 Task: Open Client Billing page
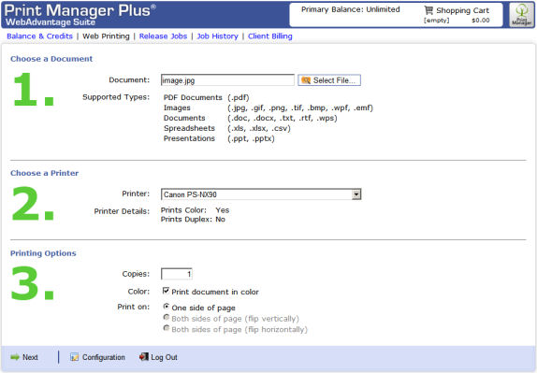270,36
